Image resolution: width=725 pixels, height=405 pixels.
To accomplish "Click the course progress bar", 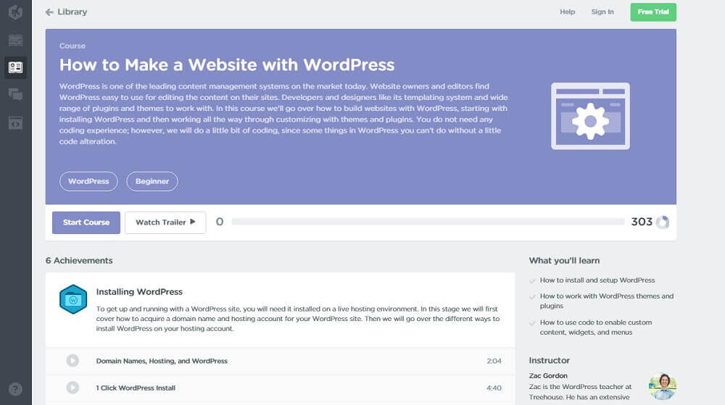I will (x=428, y=222).
